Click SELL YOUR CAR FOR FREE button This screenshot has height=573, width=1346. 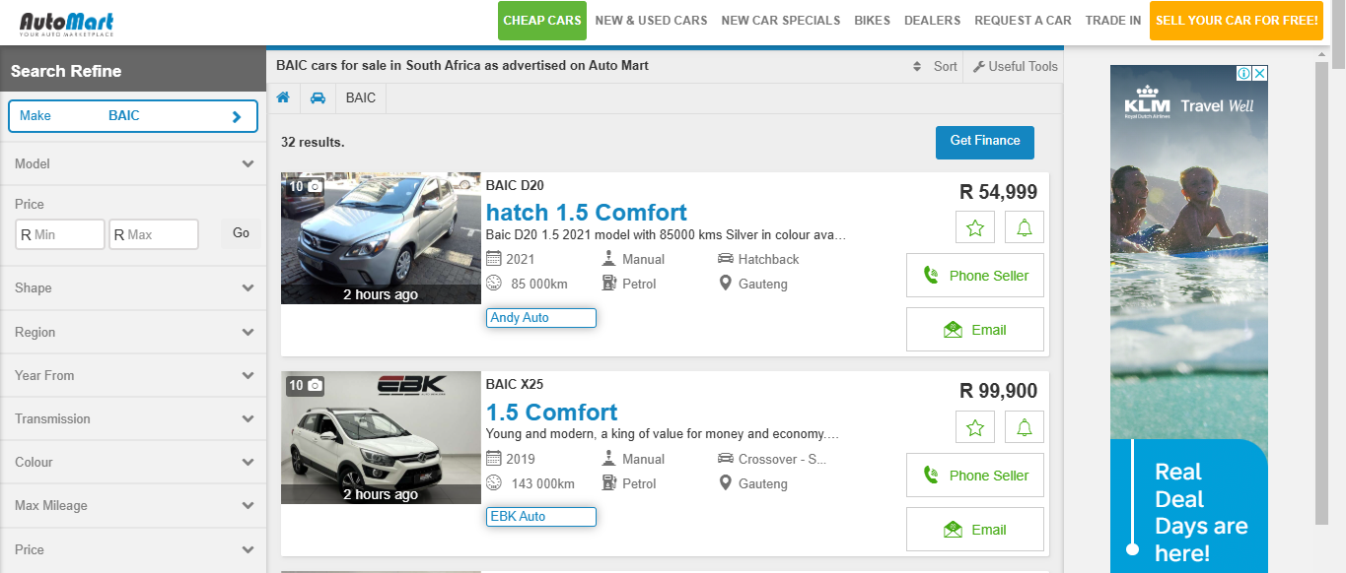point(1237,21)
